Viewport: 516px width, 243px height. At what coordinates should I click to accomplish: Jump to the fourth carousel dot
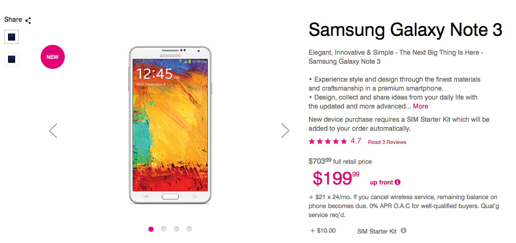pyautogui.click(x=189, y=229)
